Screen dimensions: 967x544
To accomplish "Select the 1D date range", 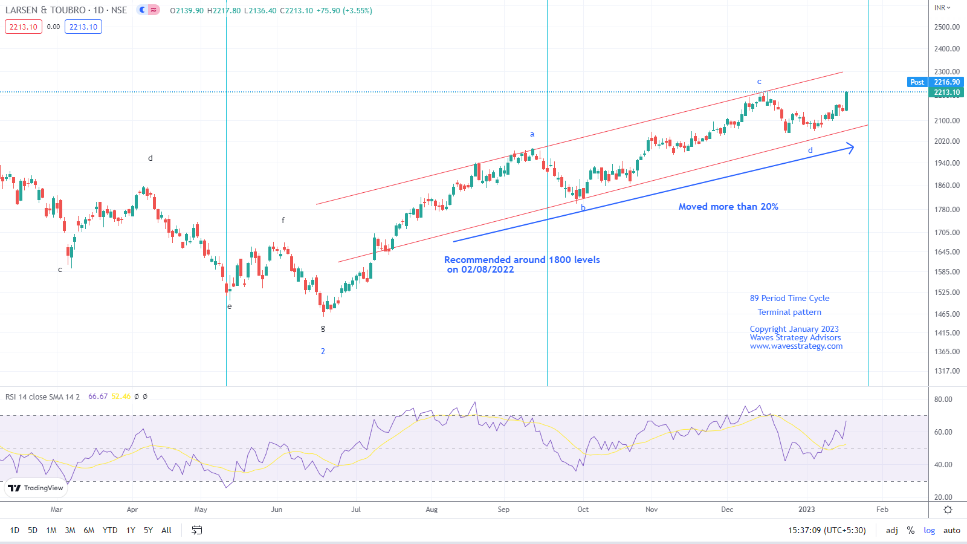I will pyautogui.click(x=15, y=530).
